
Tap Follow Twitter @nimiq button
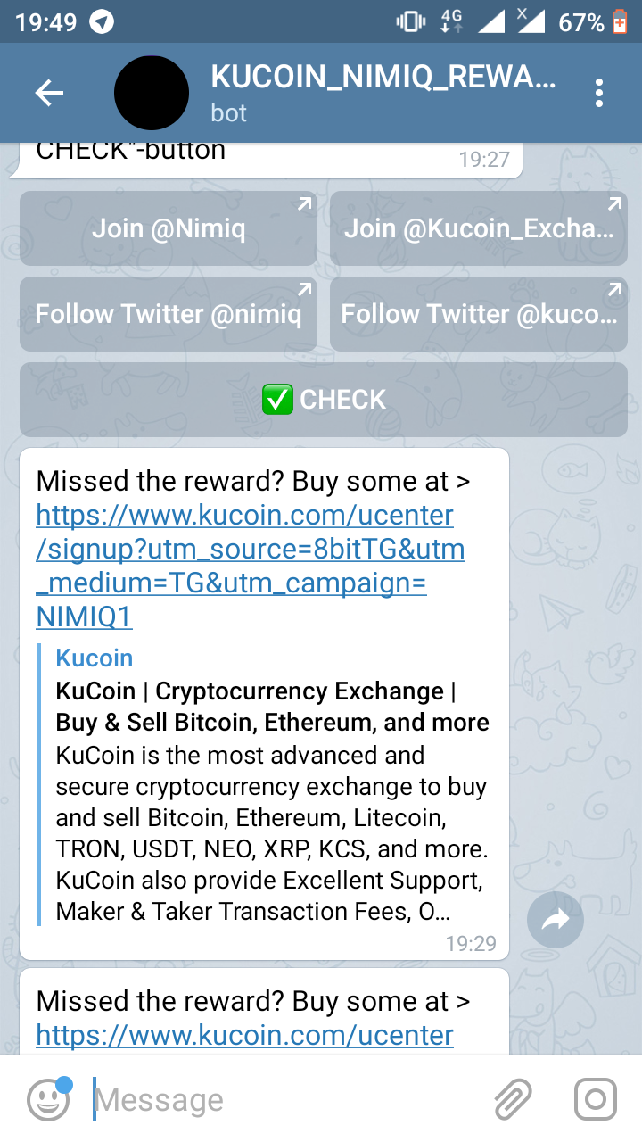pos(169,314)
